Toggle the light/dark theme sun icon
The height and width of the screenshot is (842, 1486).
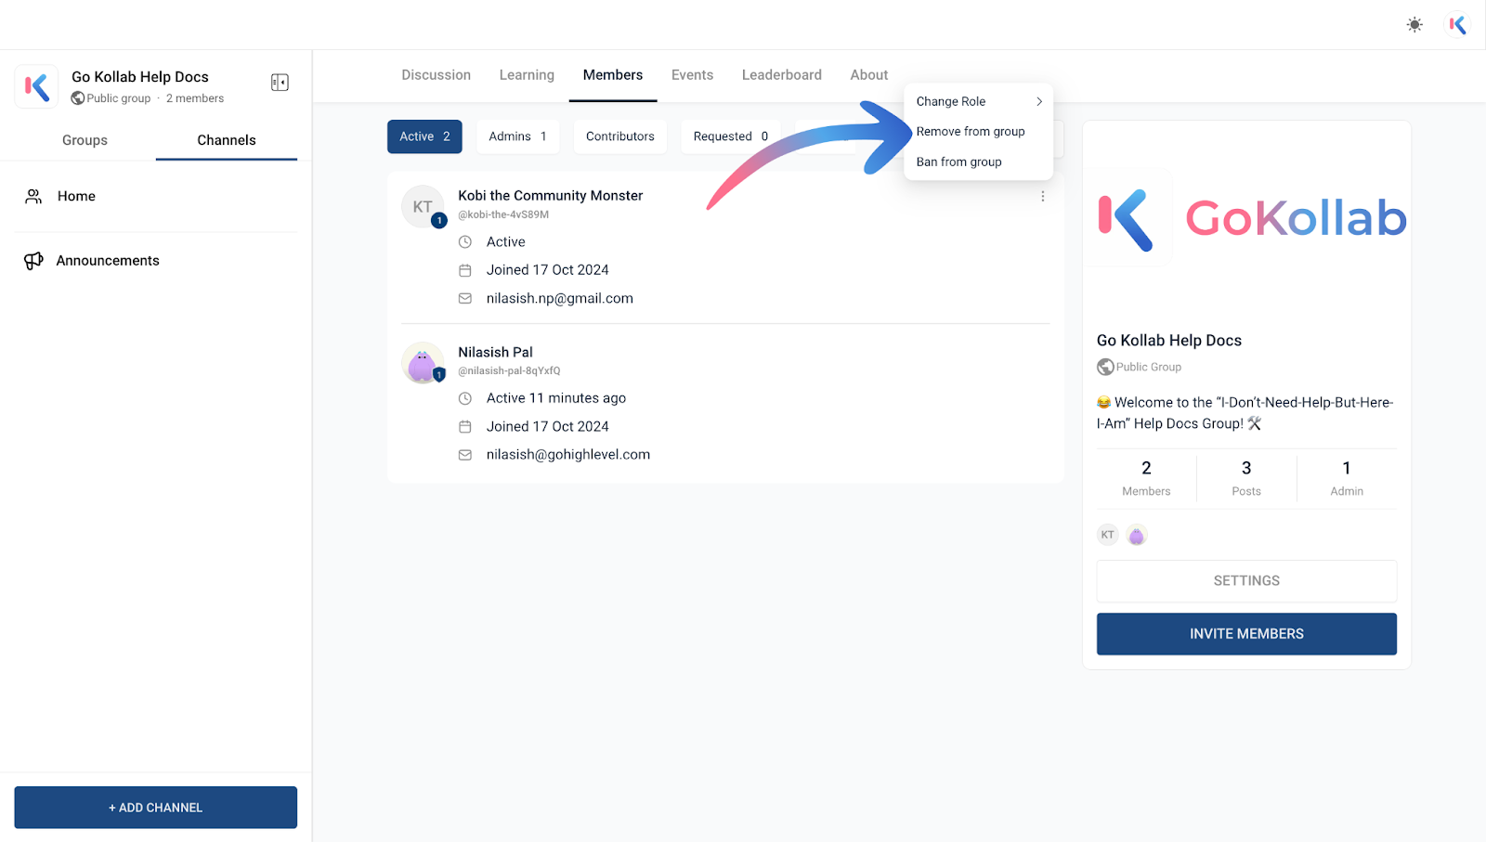[1414, 25]
